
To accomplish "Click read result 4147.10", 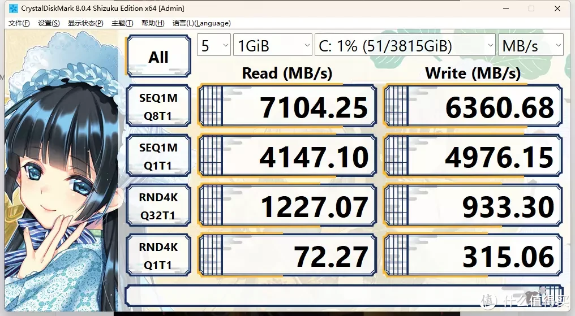I will click(287, 155).
